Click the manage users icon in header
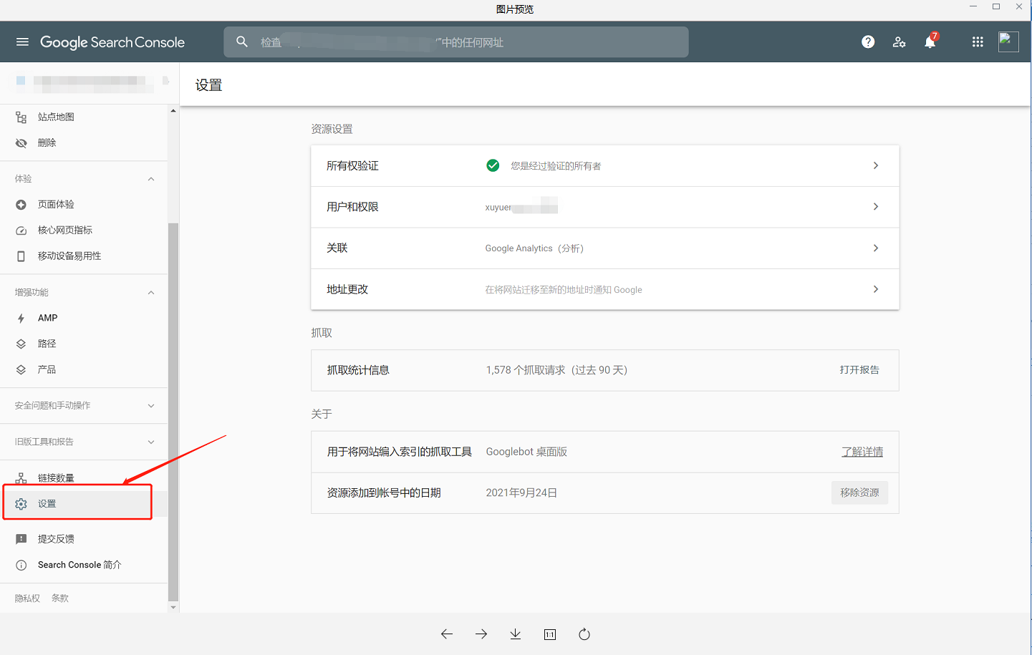 point(899,42)
